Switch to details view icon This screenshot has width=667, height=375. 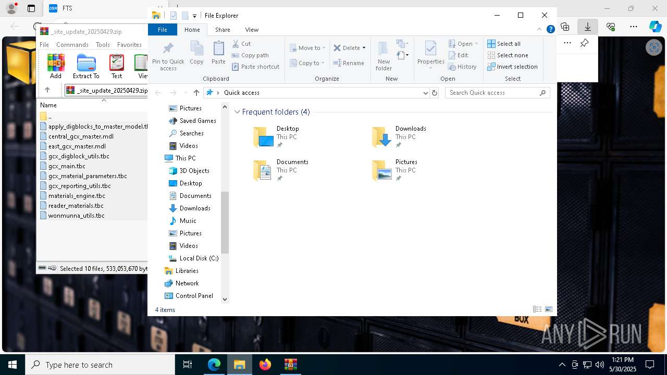point(537,309)
